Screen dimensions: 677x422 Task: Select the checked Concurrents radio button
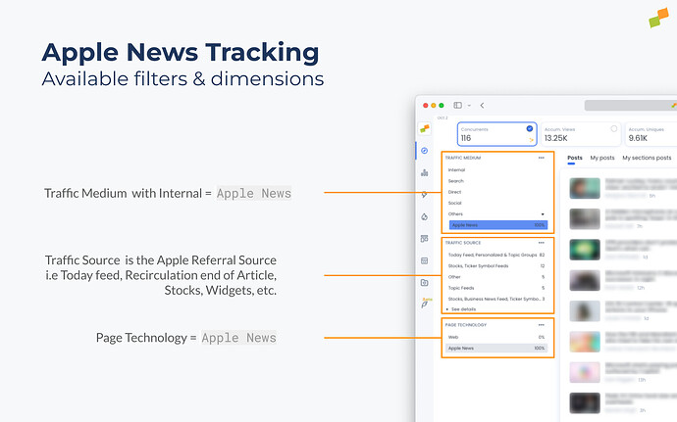click(x=530, y=128)
